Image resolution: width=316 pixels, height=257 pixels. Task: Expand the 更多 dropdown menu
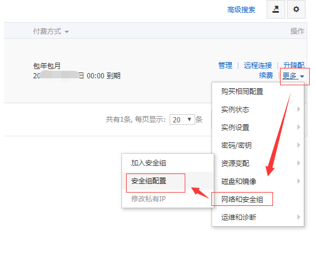[x=293, y=76]
